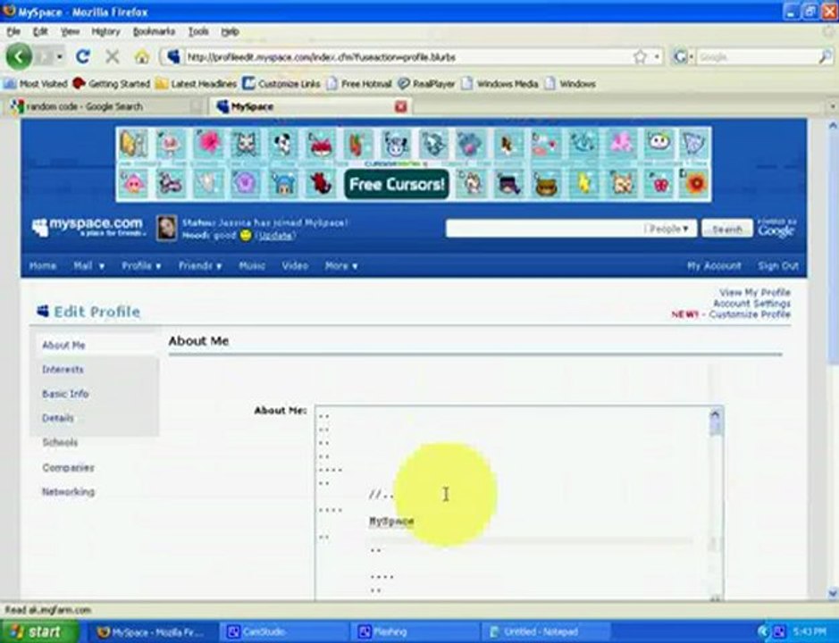Open Free Hotmail bookmark

tap(359, 83)
